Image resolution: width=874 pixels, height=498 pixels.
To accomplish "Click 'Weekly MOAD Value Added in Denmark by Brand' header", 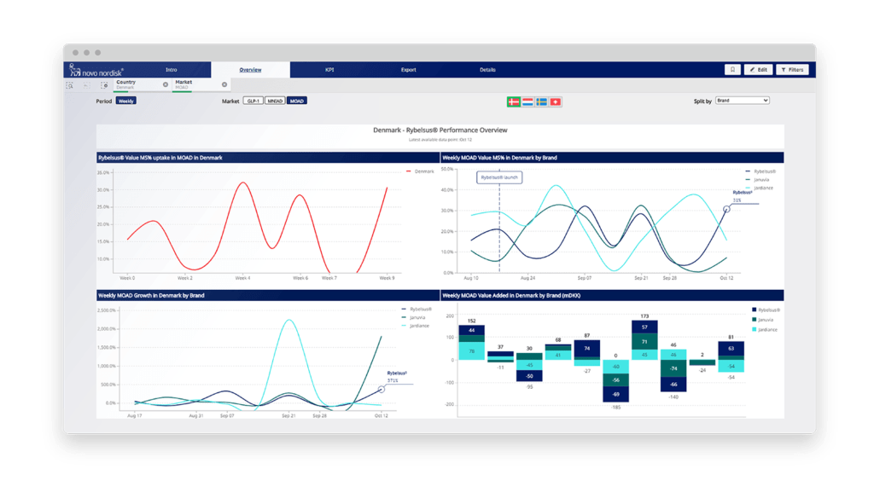I will (x=511, y=295).
